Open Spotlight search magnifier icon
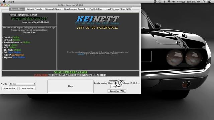 click(x=204, y=2)
